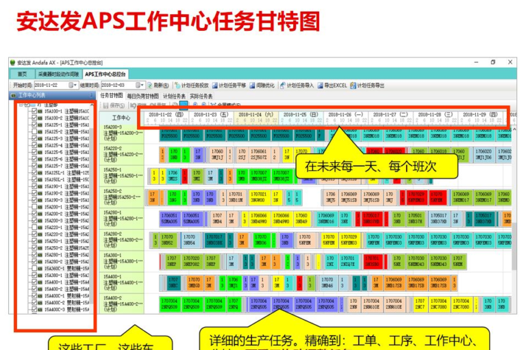Select the APS工作中心总控台 tab
The image size is (526, 350).
pyautogui.click(x=105, y=74)
